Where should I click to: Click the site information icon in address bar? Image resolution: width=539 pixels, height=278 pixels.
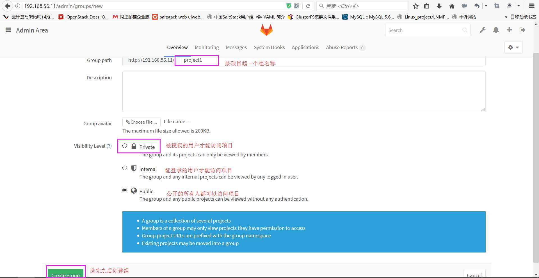[18, 6]
